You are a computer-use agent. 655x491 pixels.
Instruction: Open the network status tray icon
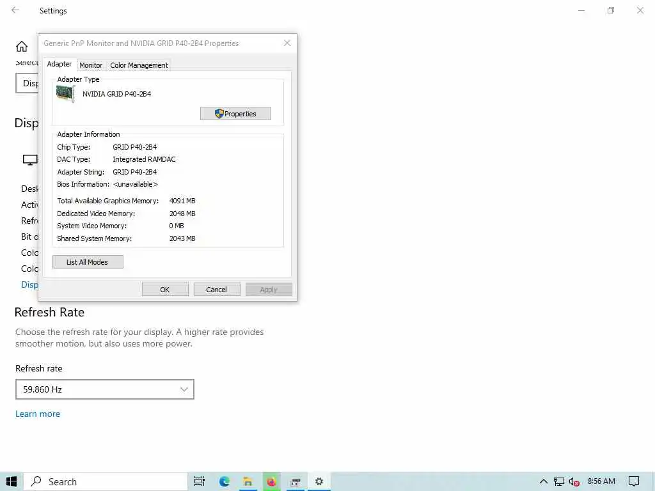click(558, 481)
